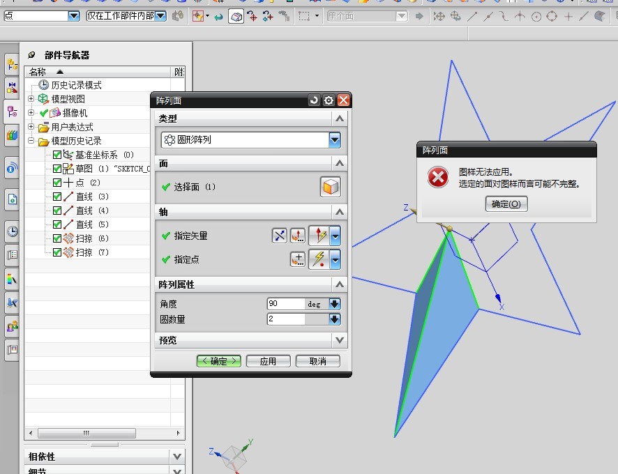Uncheck the 草图 (1) SKETCH checkbox
The height and width of the screenshot is (474, 618).
tap(56, 169)
